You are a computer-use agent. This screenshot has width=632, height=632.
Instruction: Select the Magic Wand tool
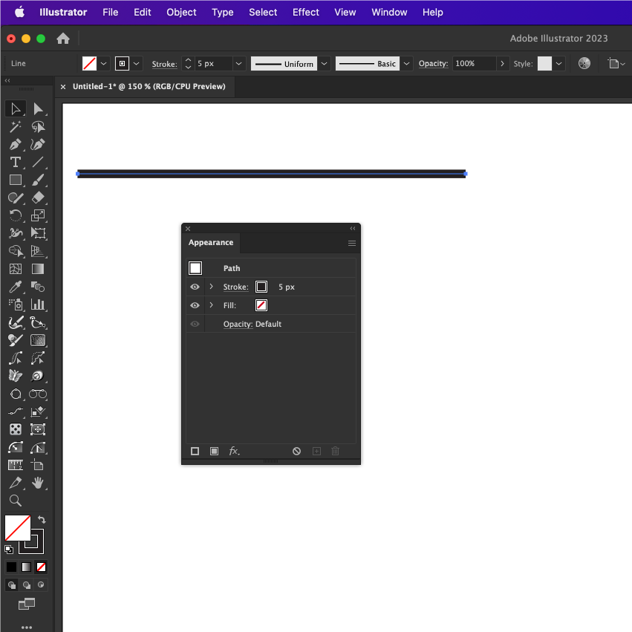pyautogui.click(x=16, y=127)
